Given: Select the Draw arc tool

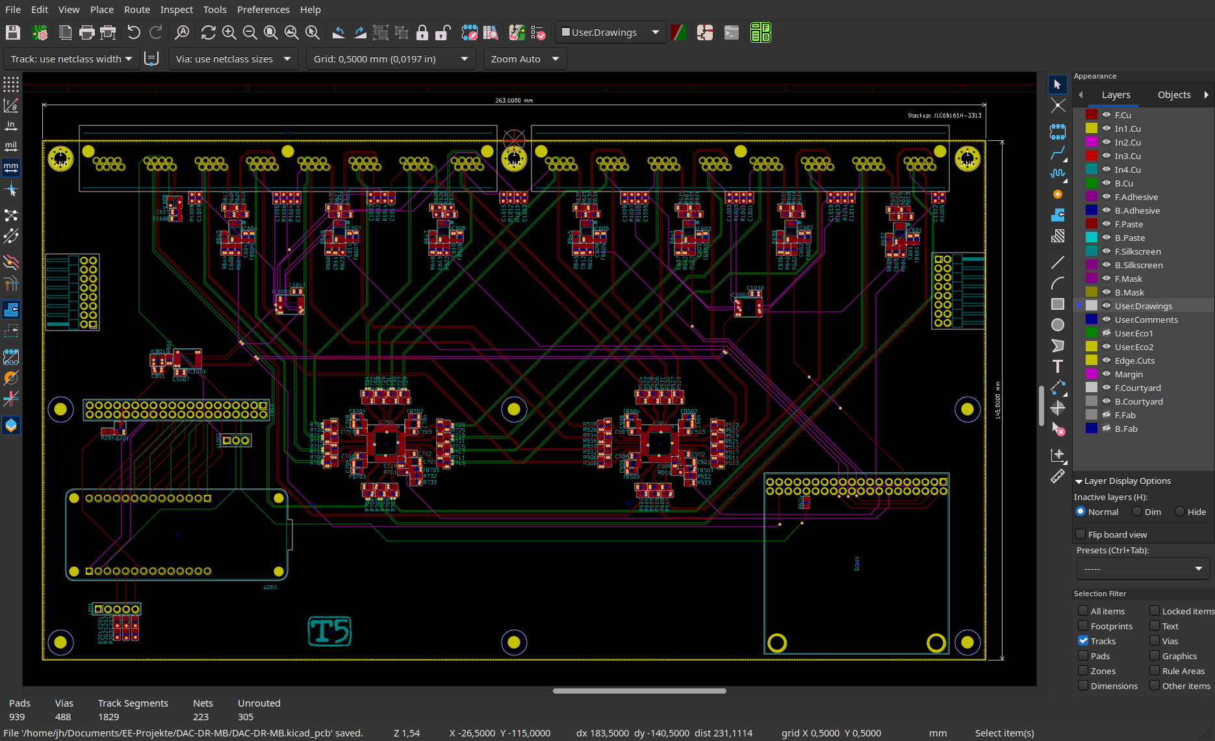Looking at the screenshot, I should 1058,283.
